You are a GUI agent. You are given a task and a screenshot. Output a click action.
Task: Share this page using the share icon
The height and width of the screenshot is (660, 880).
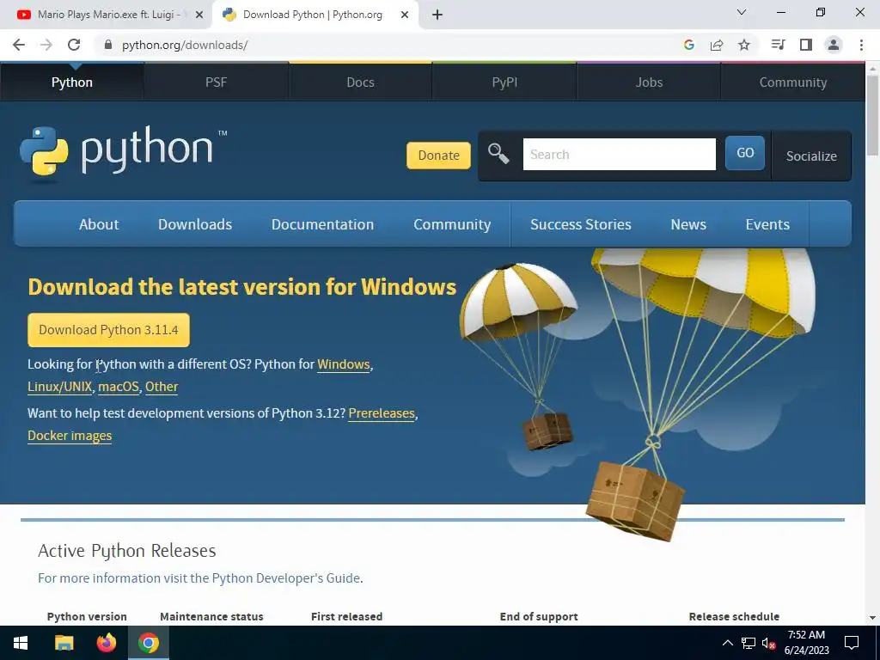717,45
